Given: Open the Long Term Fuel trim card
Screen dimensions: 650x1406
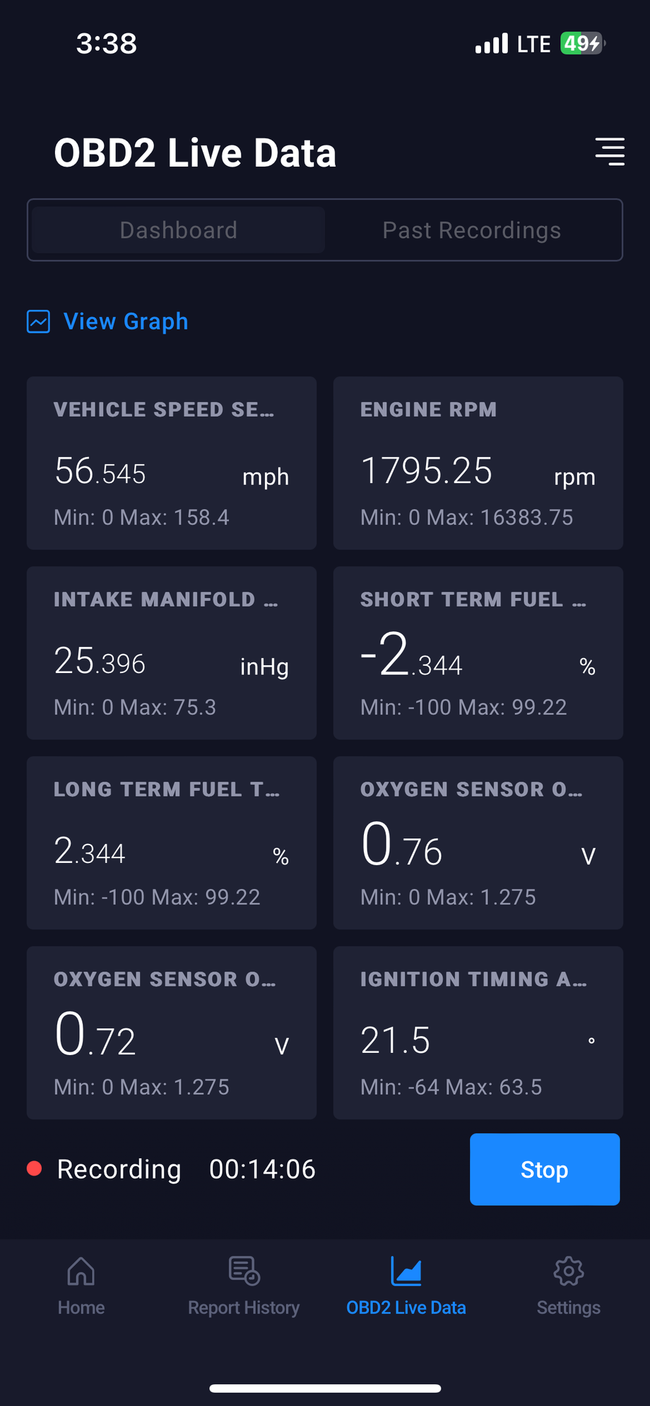Looking at the screenshot, I should coord(172,843).
